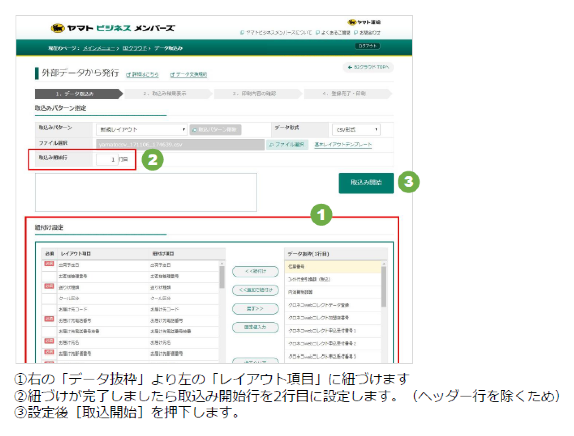Click the データ交換規約 external link icon
574x436 pixels.
[x=172, y=74]
